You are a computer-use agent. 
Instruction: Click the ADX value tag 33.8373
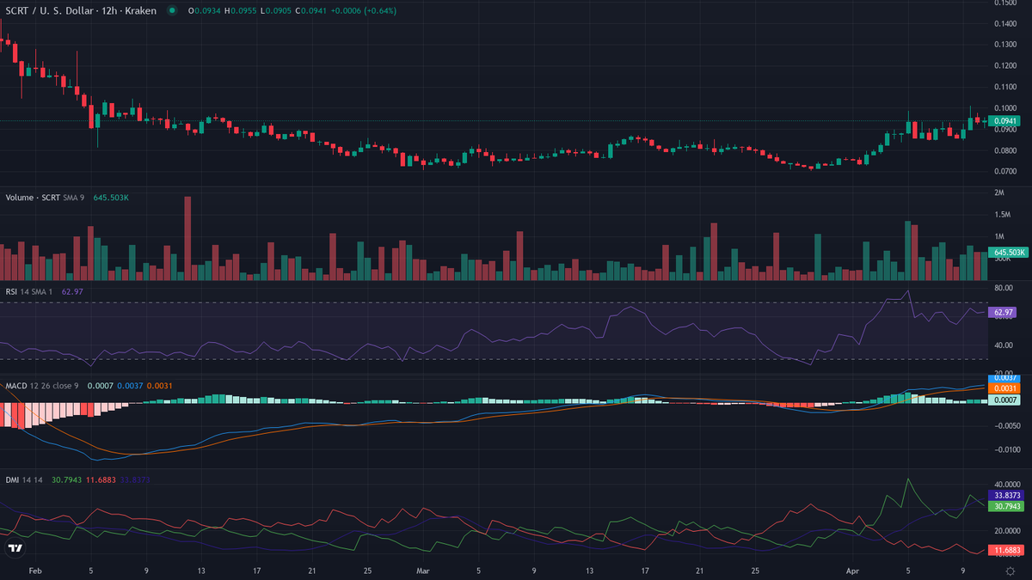tap(1005, 496)
